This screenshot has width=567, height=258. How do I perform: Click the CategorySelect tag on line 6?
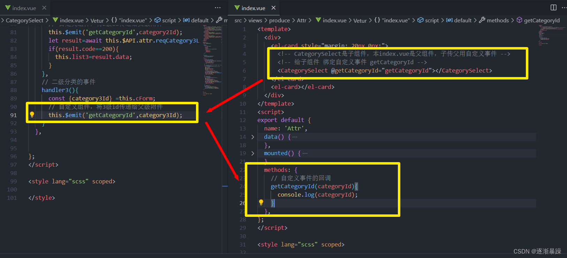pyautogui.click(x=385, y=70)
